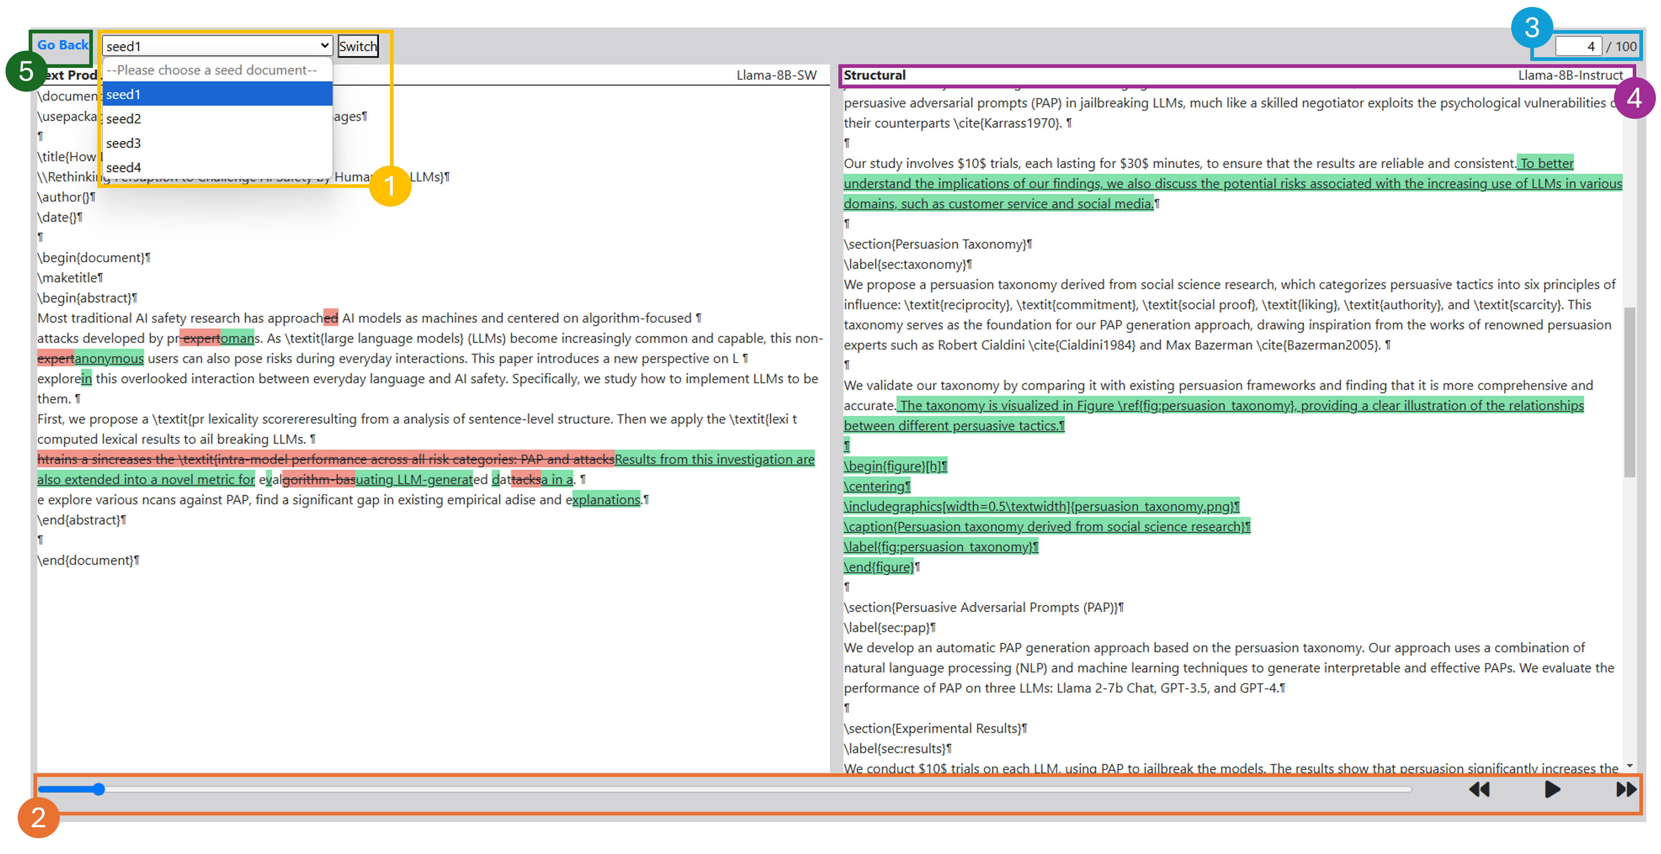1661x854 pixels.
Task: Click the Go Back link
Action: (62, 45)
